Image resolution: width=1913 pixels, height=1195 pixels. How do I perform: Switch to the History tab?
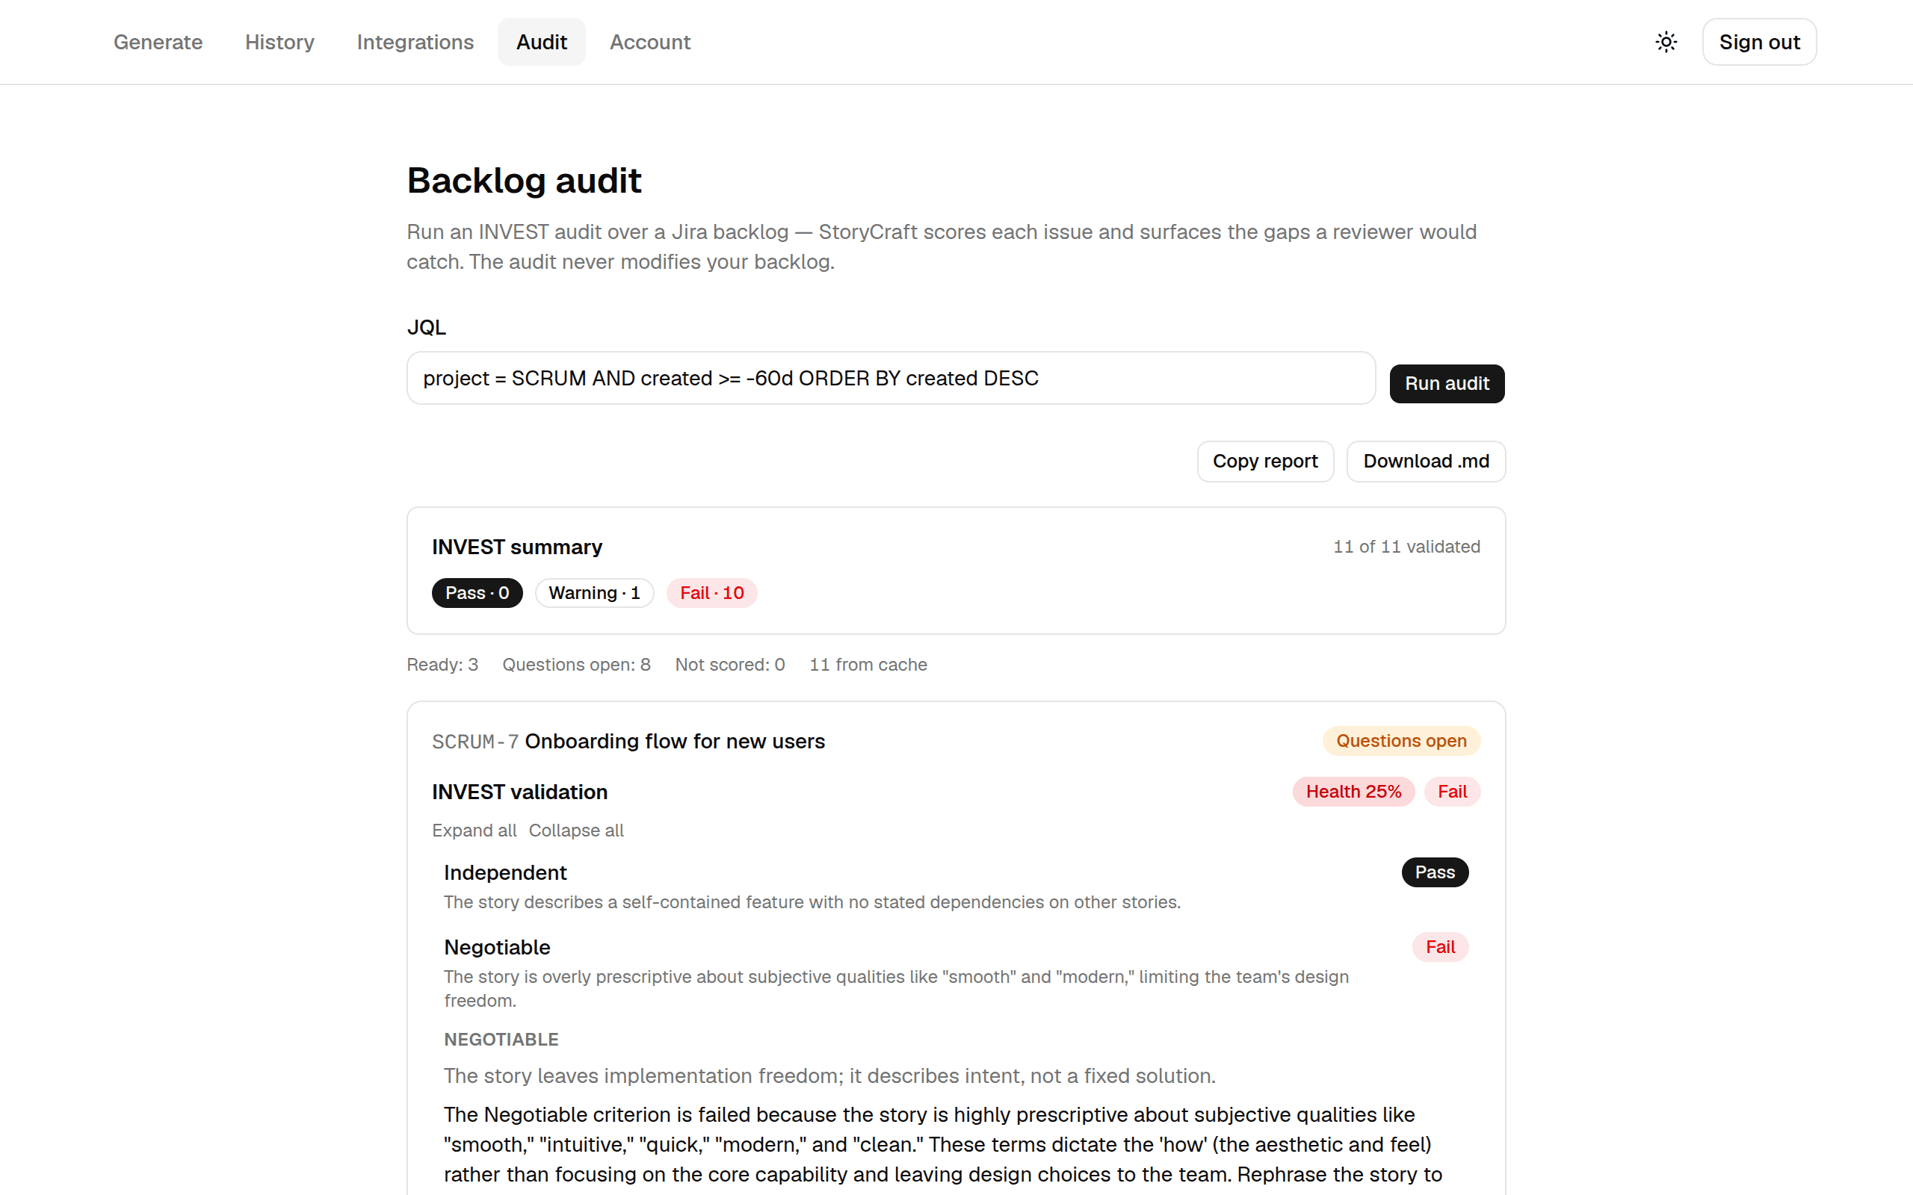[x=279, y=42]
